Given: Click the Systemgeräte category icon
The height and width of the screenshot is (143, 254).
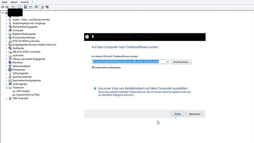Looking at the screenshot, I should click(10, 84).
